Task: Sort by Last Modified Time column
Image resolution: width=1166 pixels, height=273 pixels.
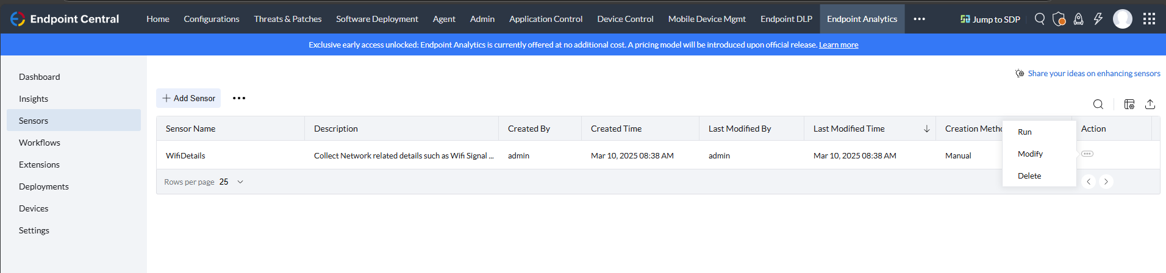Action: pos(849,129)
